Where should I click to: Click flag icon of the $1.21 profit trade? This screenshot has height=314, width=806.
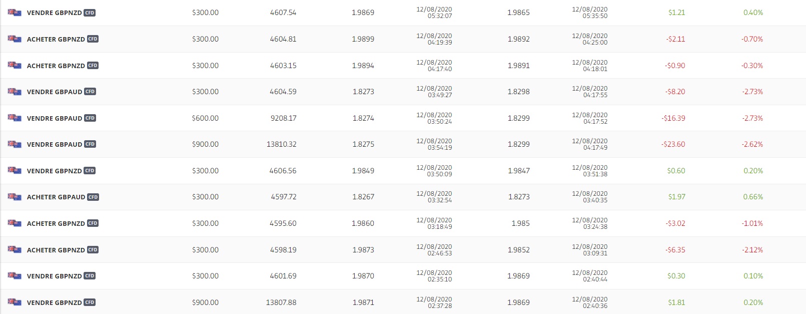[x=15, y=13]
